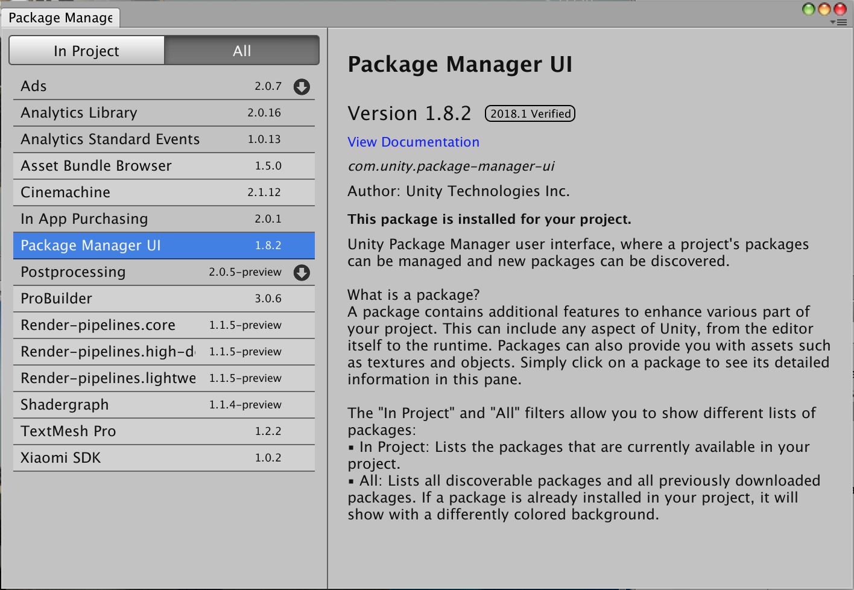Click the 2018.1 Verified badge

point(530,113)
